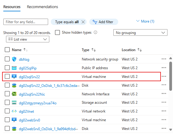
Task: Click the dg02webSrv0_OsDisk disk icon
Action: 14,129
